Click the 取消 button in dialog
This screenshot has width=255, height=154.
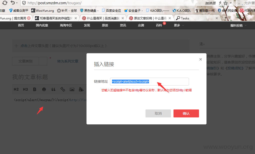point(158,113)
